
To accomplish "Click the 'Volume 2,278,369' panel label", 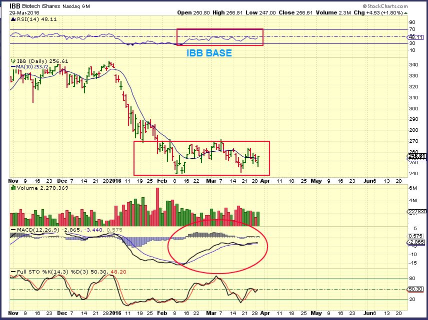I will (42, 188).
